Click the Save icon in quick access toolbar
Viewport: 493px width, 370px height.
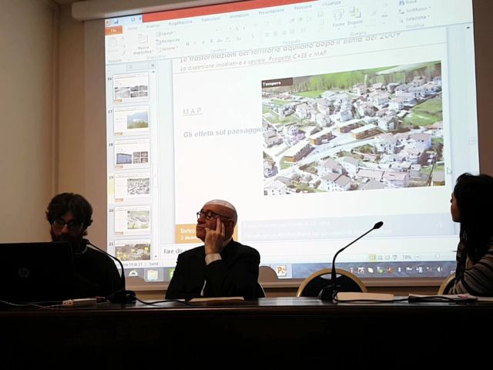point(116,22)
